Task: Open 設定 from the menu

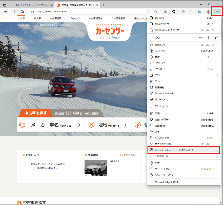Action: pyautogui.click(x=184, y=163)
